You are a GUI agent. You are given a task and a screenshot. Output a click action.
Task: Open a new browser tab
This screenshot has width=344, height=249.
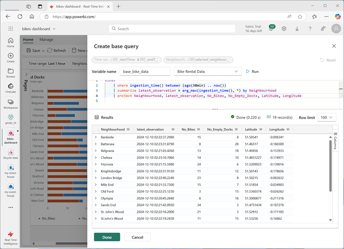click(119, 6)
